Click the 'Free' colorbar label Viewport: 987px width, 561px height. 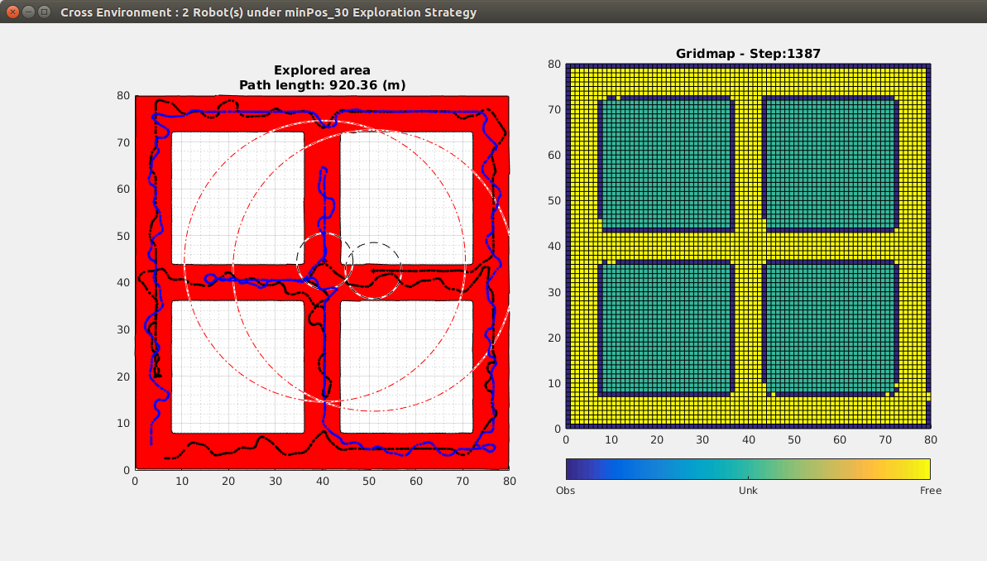tap(930, 491)
